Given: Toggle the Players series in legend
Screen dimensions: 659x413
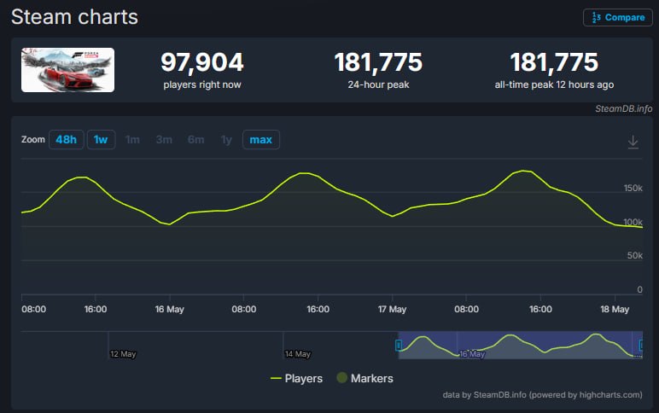Looking at the screenshot, I should pyautogui.click(x=296, y=379).
